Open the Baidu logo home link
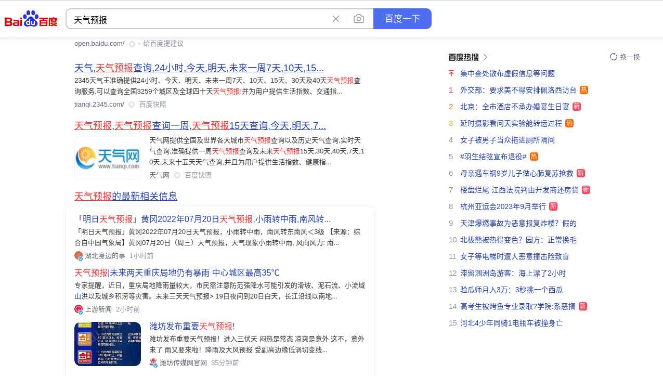Viewport: 663px width, 376px height. click(31, 19)
